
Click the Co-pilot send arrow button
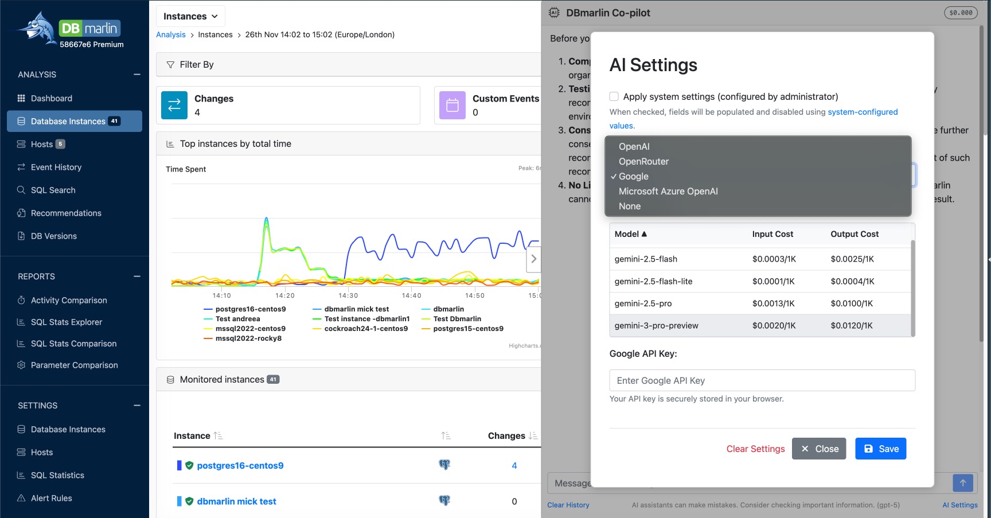[x=963, y=483]
